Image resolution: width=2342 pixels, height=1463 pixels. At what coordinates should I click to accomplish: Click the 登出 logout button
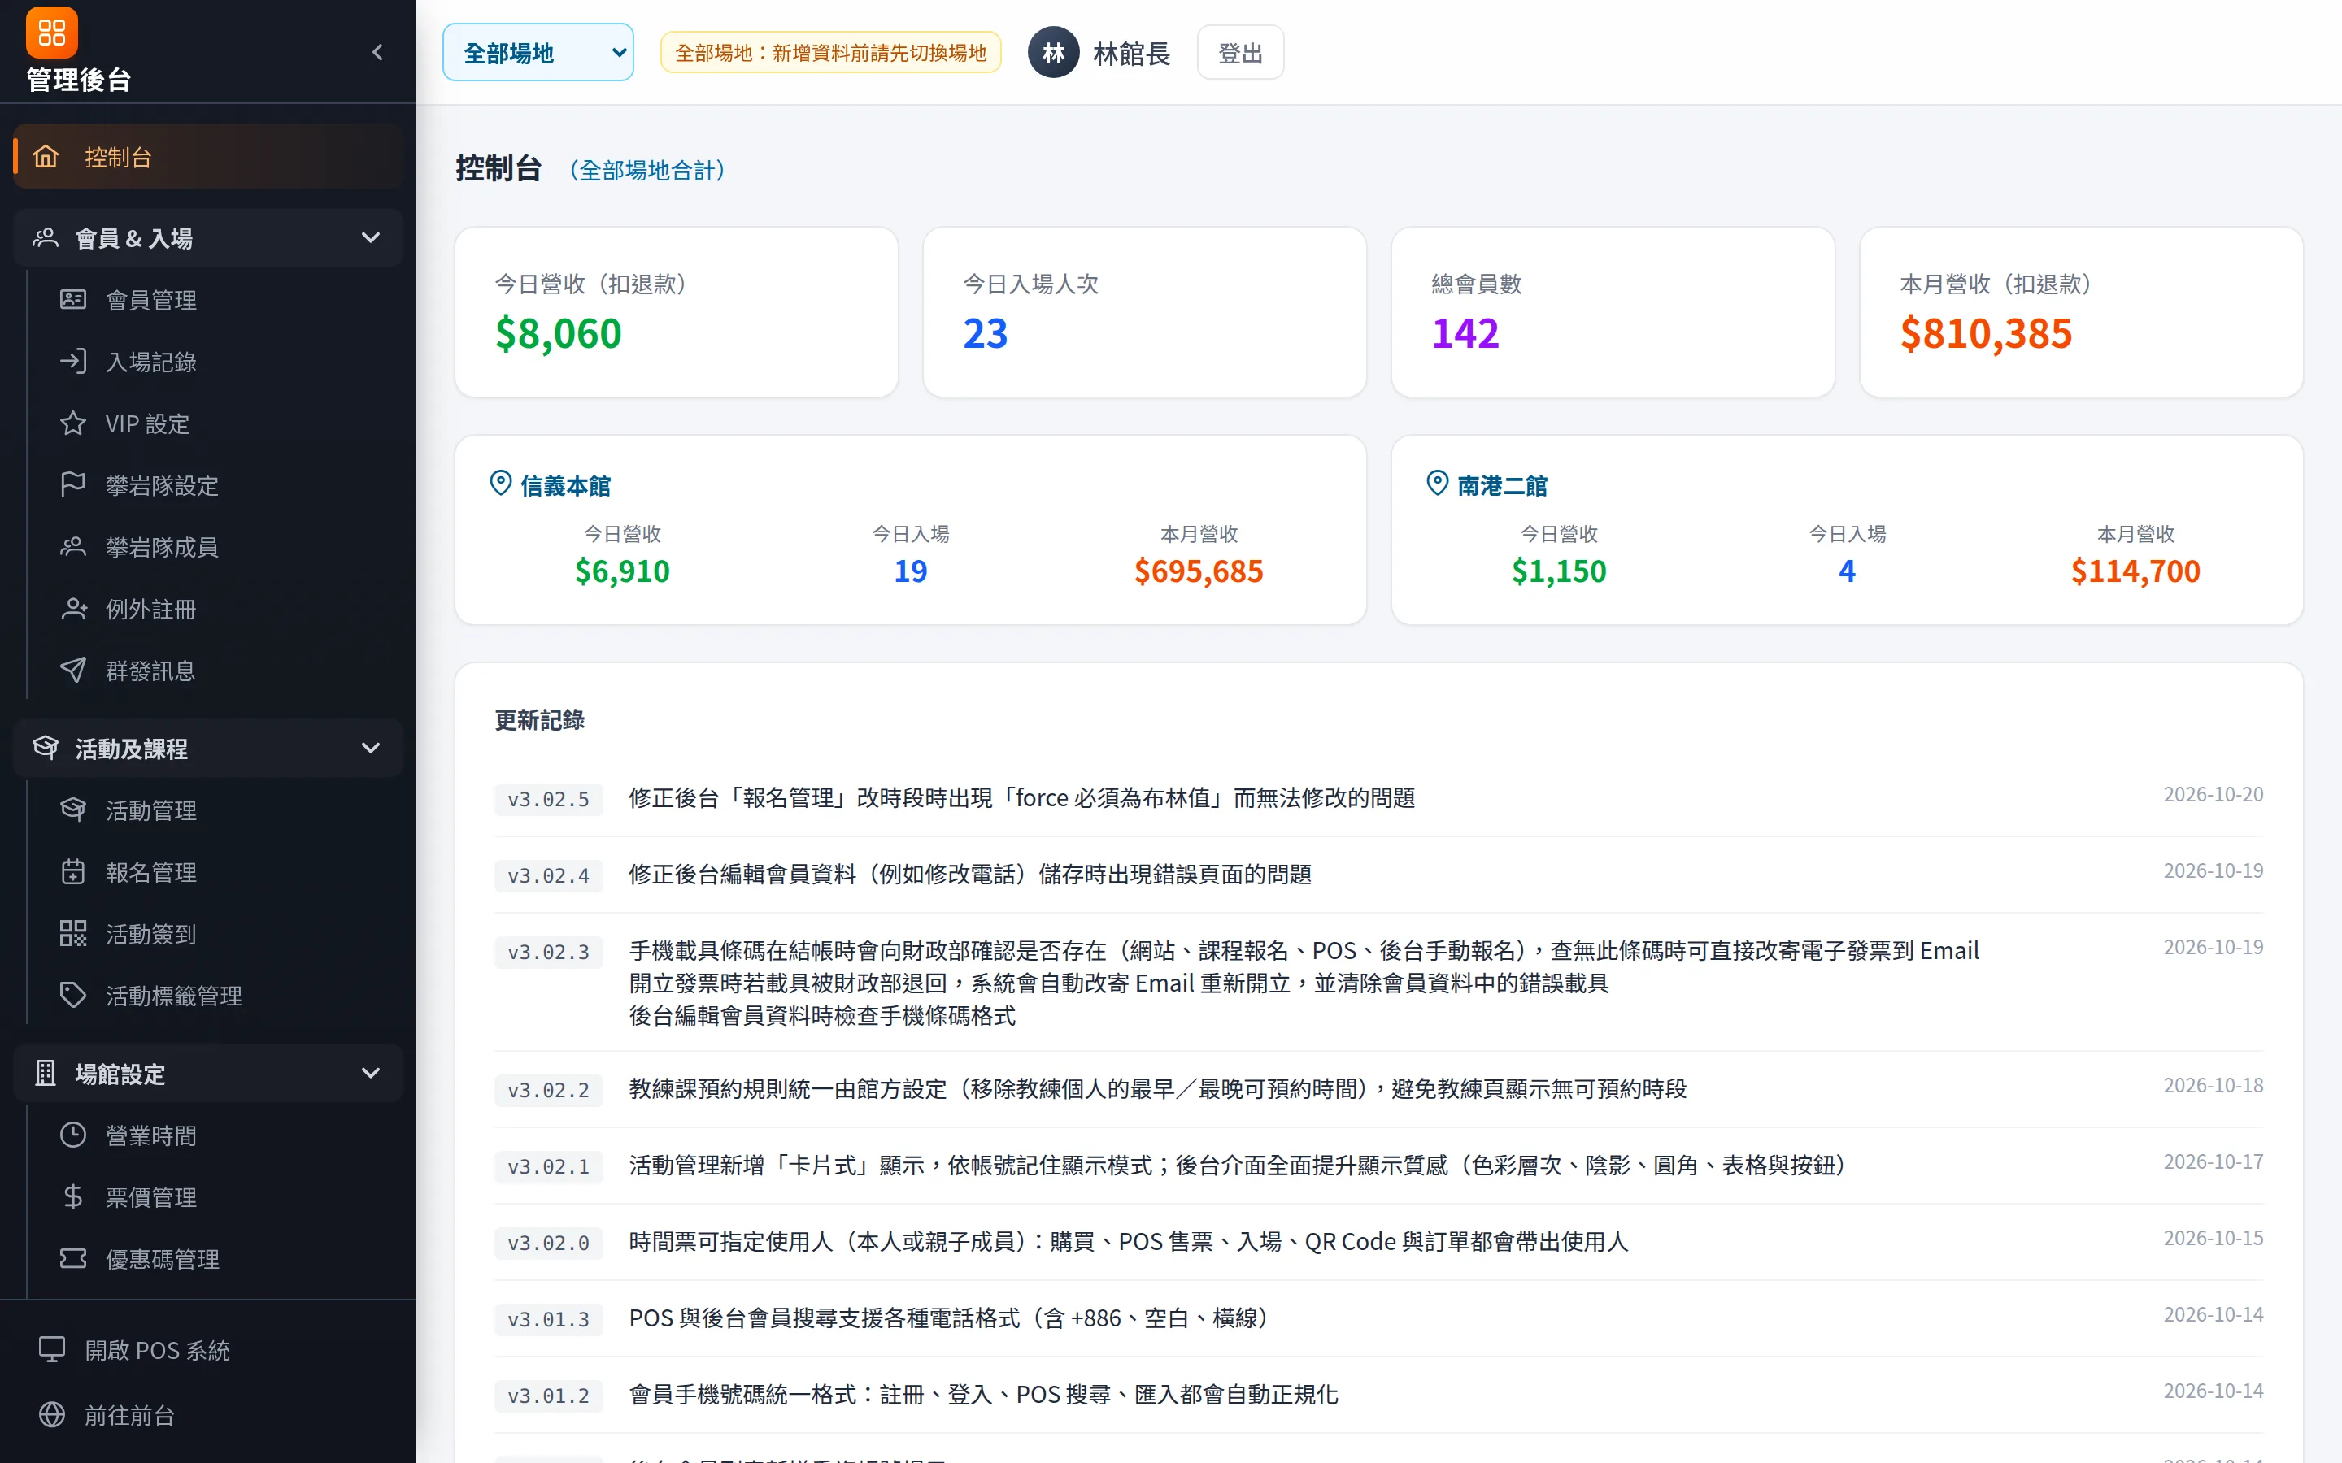pos(1241,52)
